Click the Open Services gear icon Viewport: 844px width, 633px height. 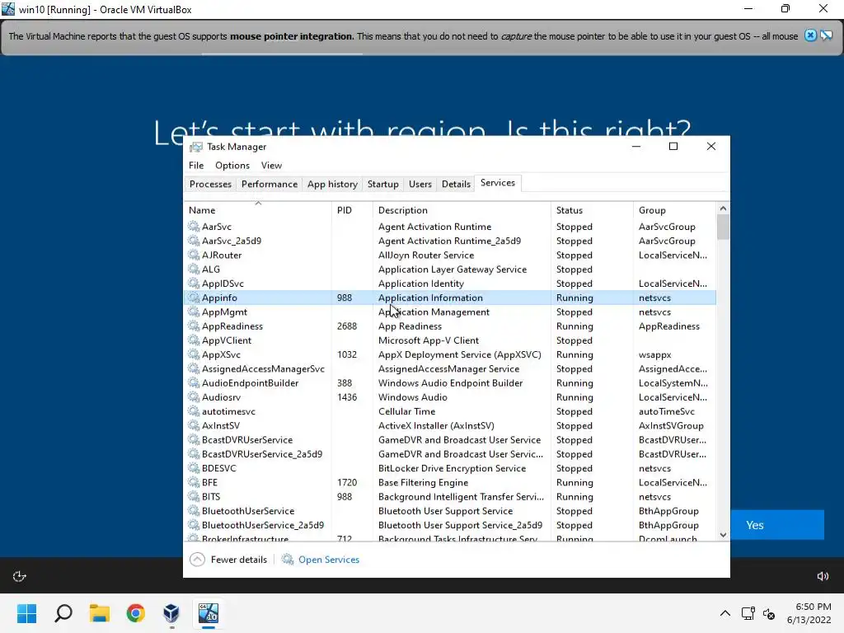(x=288, y=560)
